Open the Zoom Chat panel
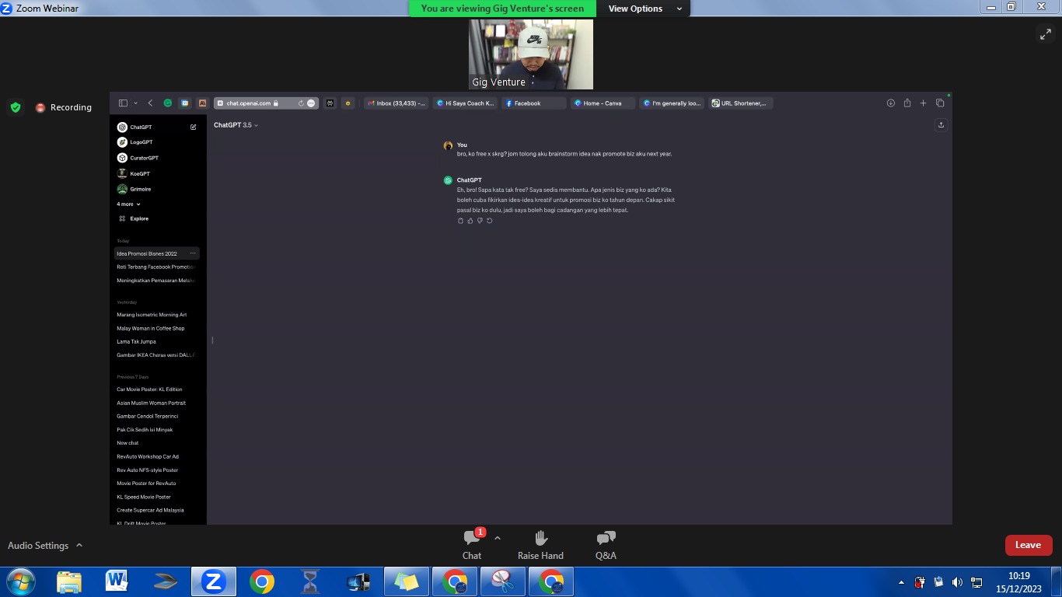Image resolution: width=1062 pixels, height=597 pixels. (472, 543)
